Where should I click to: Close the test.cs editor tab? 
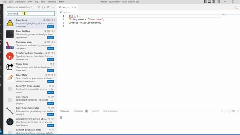coord(75,7)
